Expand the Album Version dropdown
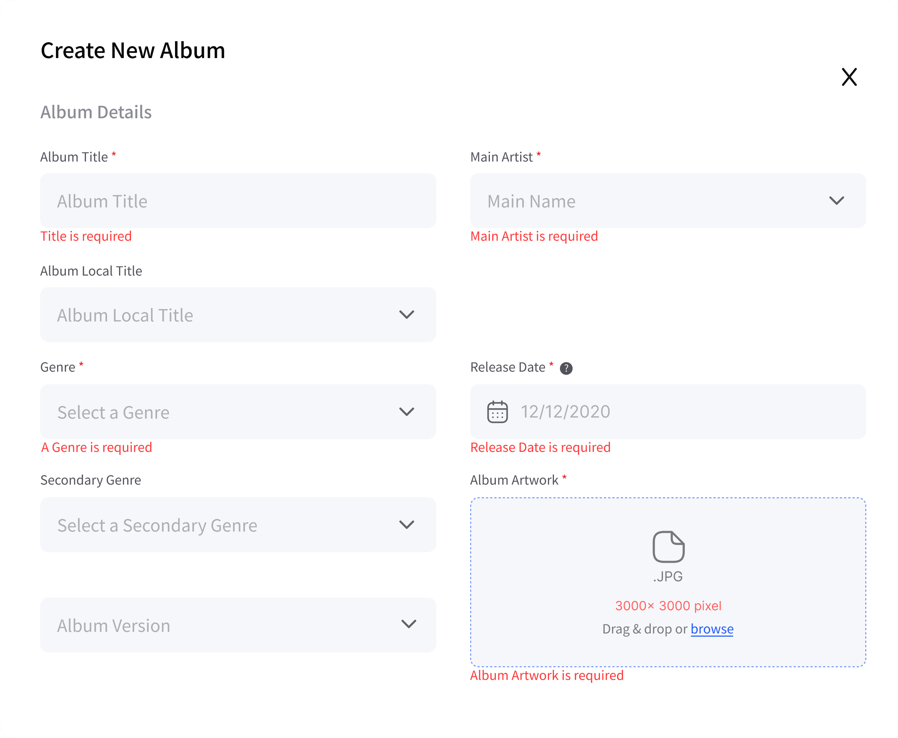The height and width of the screenshot is (738, 898). [238, 625]
